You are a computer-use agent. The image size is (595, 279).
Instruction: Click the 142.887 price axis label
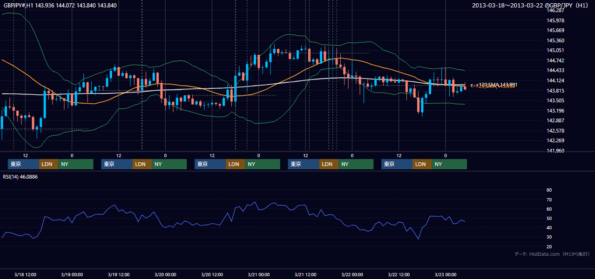click(x=555, y=120)
